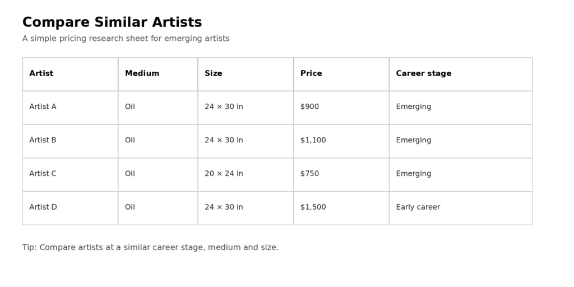Click the Early career cell

(461, 208)
